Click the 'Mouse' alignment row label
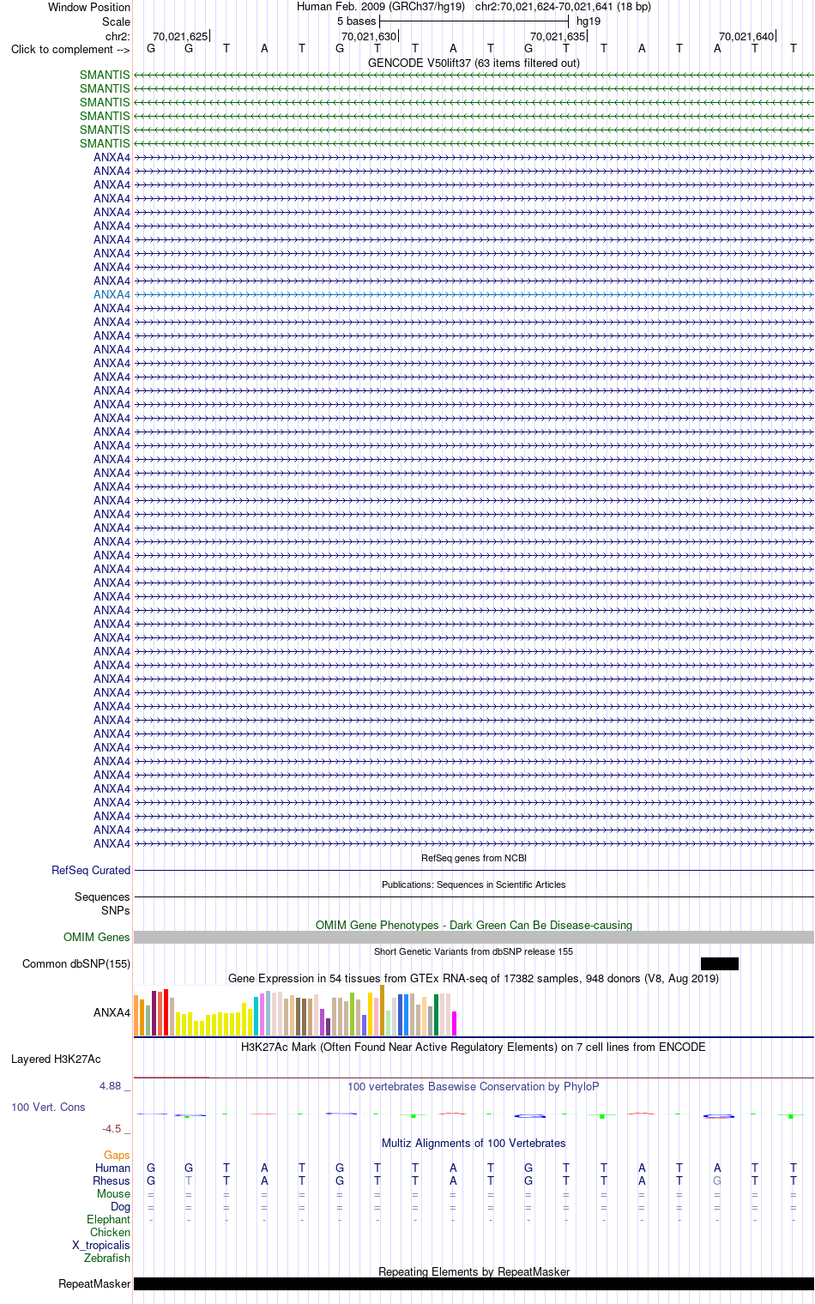 [x=113, y=1193]
